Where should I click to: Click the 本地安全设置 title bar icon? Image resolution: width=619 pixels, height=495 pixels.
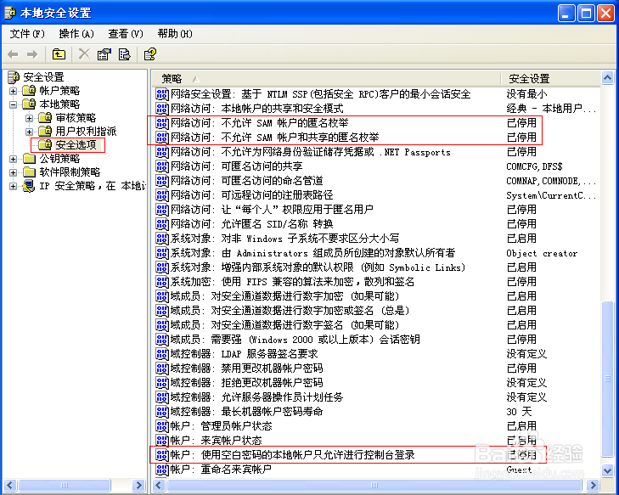(x=10, y=13)
